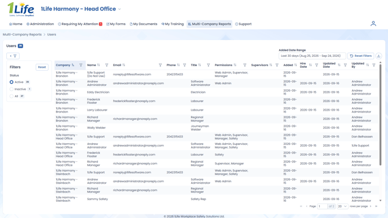This screenshot has width=388, height=218.
Task: Go to previous page arrow
Action: pyautogui.click(x=306, y=206)
